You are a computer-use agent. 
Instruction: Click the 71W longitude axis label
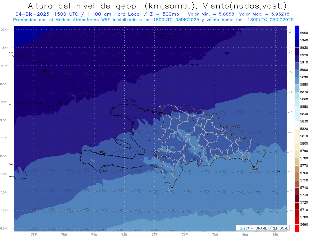pos(185,234)
